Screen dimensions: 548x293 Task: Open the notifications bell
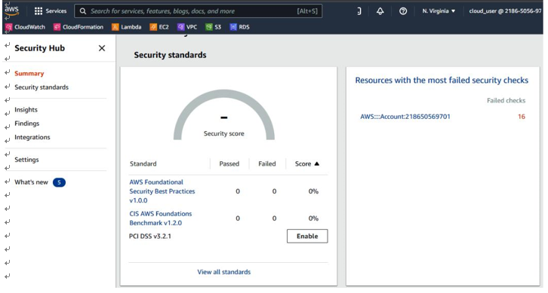[380, 11]
